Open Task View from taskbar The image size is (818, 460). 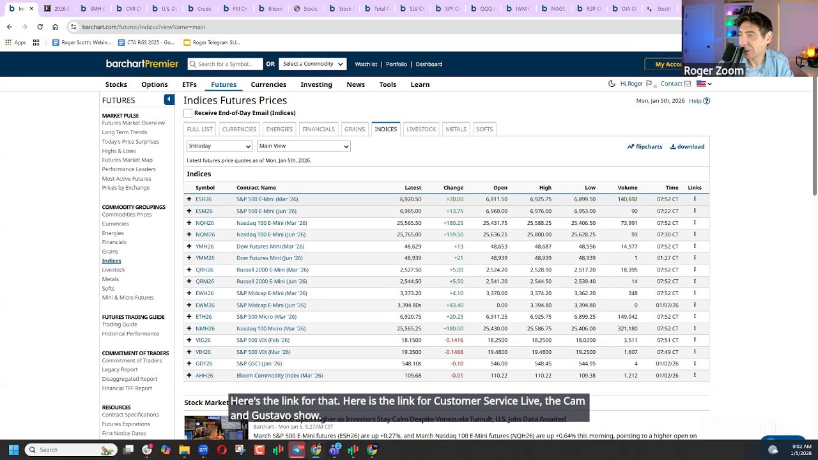coord(128,450)
